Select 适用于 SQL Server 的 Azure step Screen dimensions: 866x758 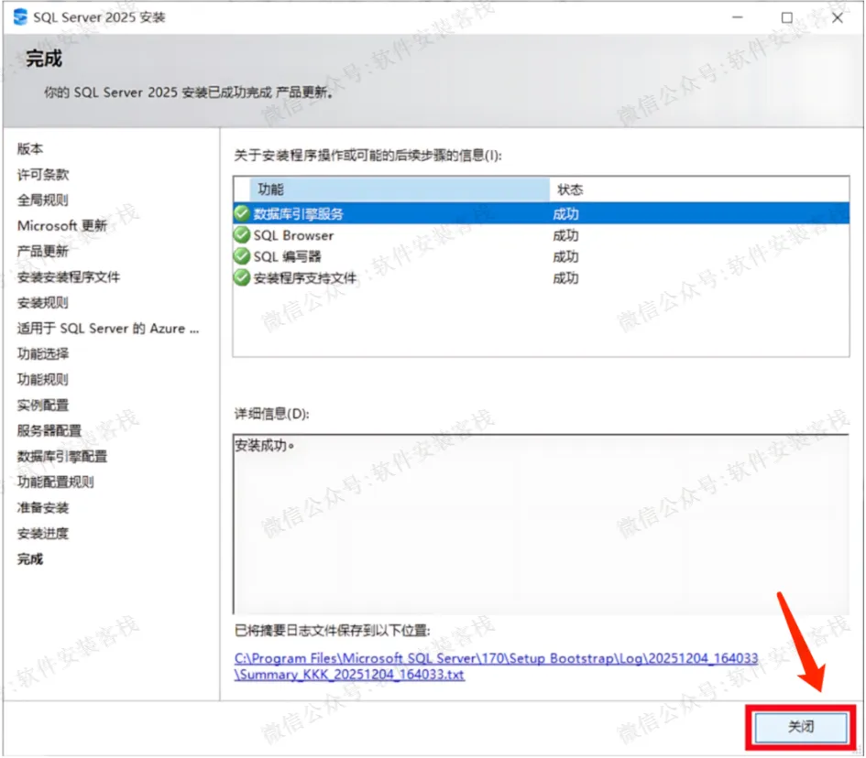pos(108,329)
